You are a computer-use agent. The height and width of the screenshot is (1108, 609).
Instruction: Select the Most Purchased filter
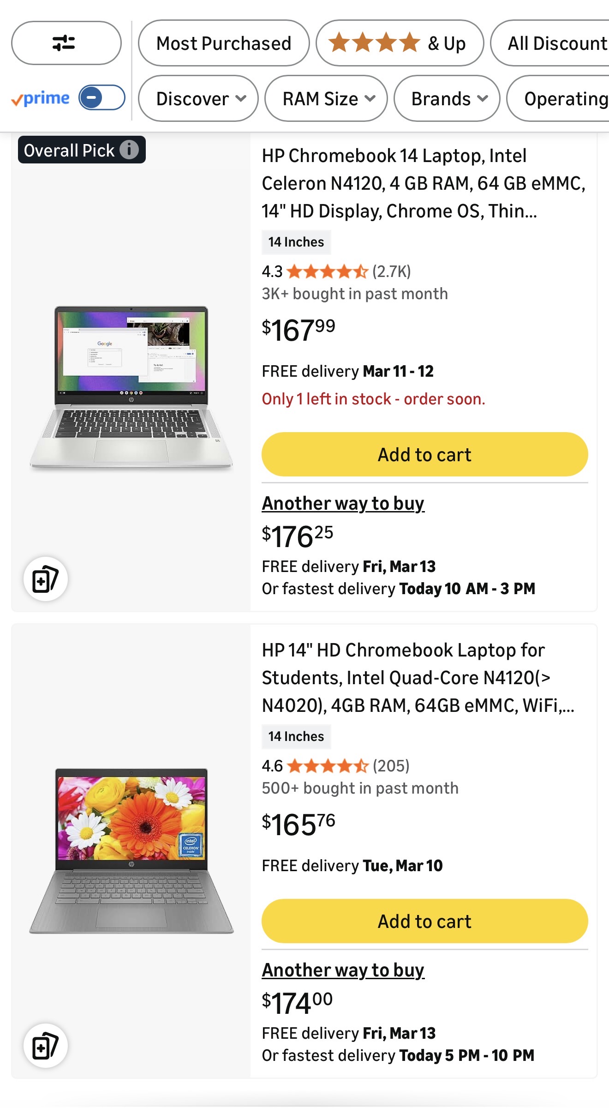224,43
